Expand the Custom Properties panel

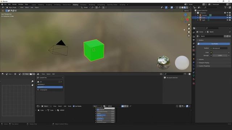coord(204,66)
